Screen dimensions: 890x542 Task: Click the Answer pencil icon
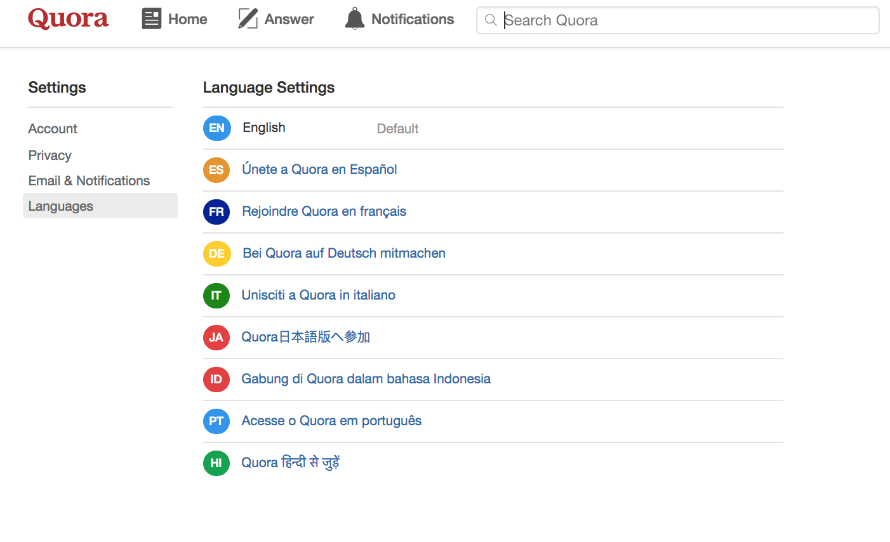coord(248,19)
